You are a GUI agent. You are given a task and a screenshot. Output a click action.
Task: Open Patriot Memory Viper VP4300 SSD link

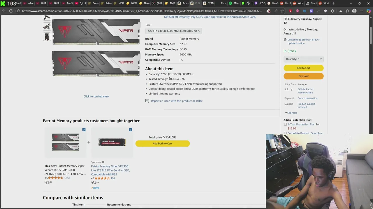110,170
